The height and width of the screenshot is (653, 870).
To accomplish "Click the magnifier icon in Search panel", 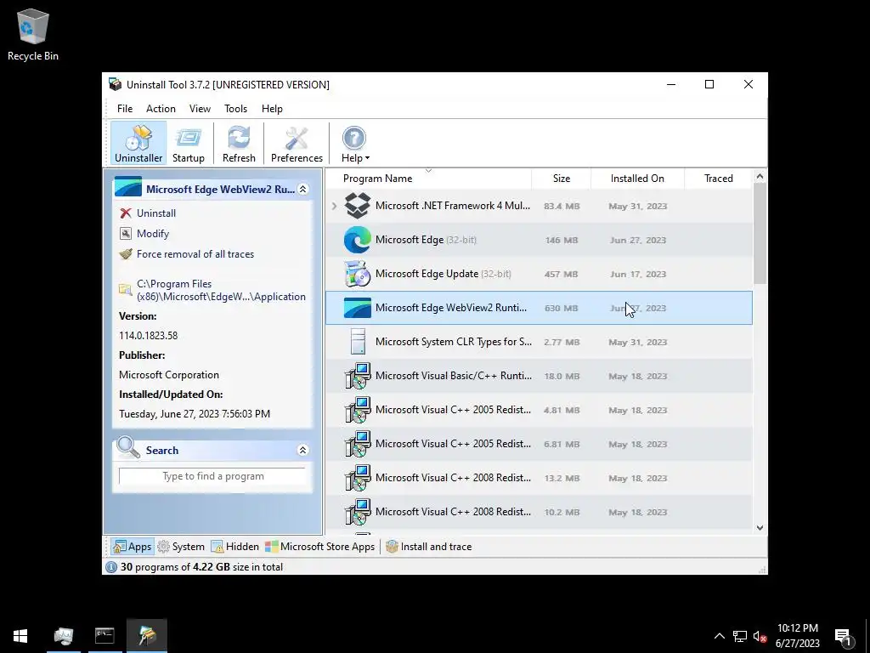I will 128,447.
